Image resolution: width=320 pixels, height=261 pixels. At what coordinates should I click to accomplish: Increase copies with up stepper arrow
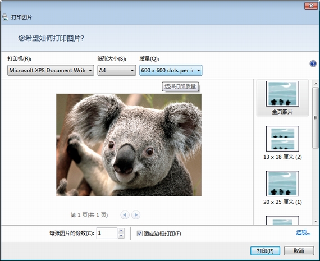tap(121, 230)
